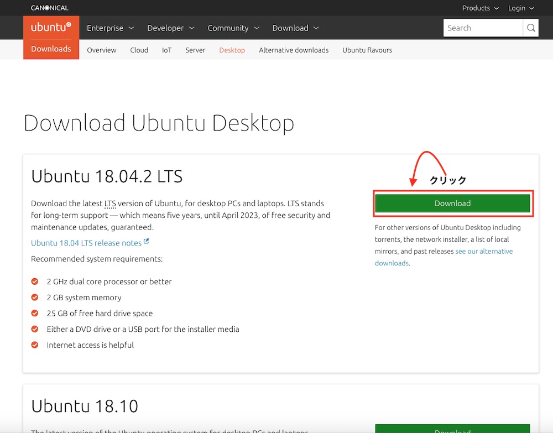Expand the Download menu in navbar
This screenshot has width=553, height=433.
click(295, 28)
